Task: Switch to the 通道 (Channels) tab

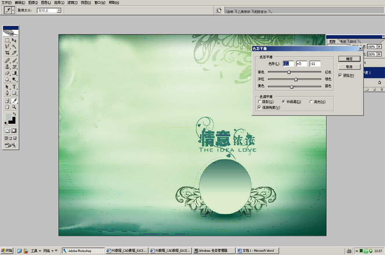Action: click(343, 42)
